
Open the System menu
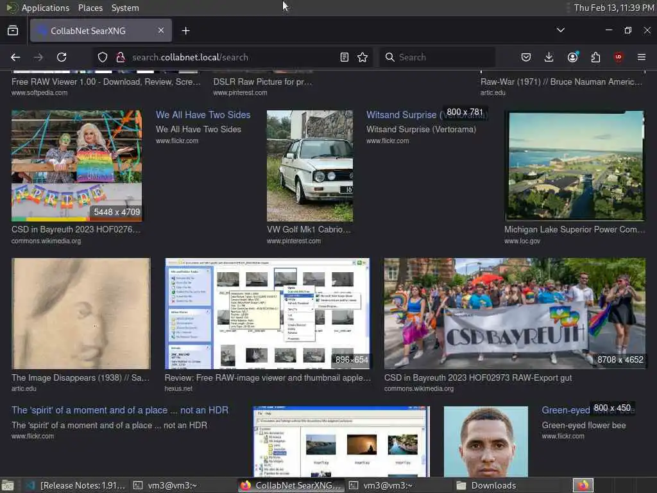pyautogui.click(x=125, y=8)
